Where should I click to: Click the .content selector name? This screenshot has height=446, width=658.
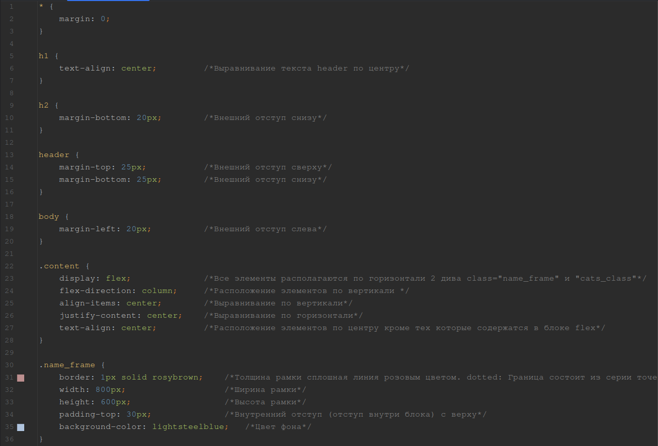click(59, 266)
